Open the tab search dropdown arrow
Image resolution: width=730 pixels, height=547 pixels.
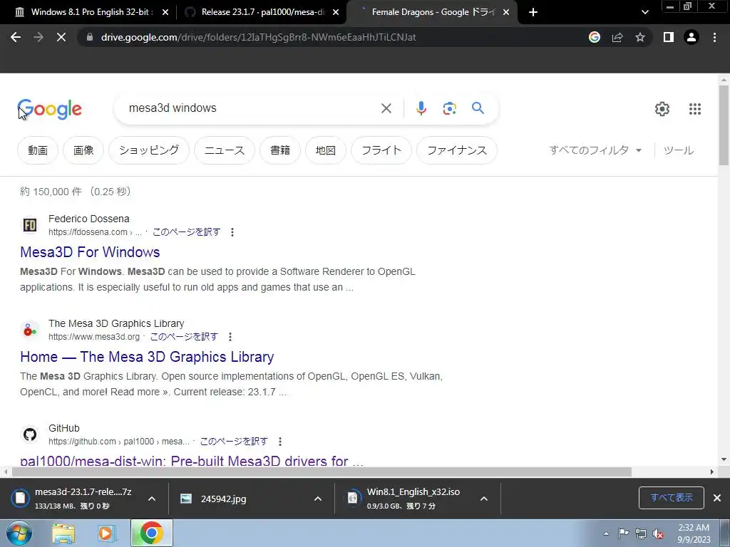coord(644,12)
